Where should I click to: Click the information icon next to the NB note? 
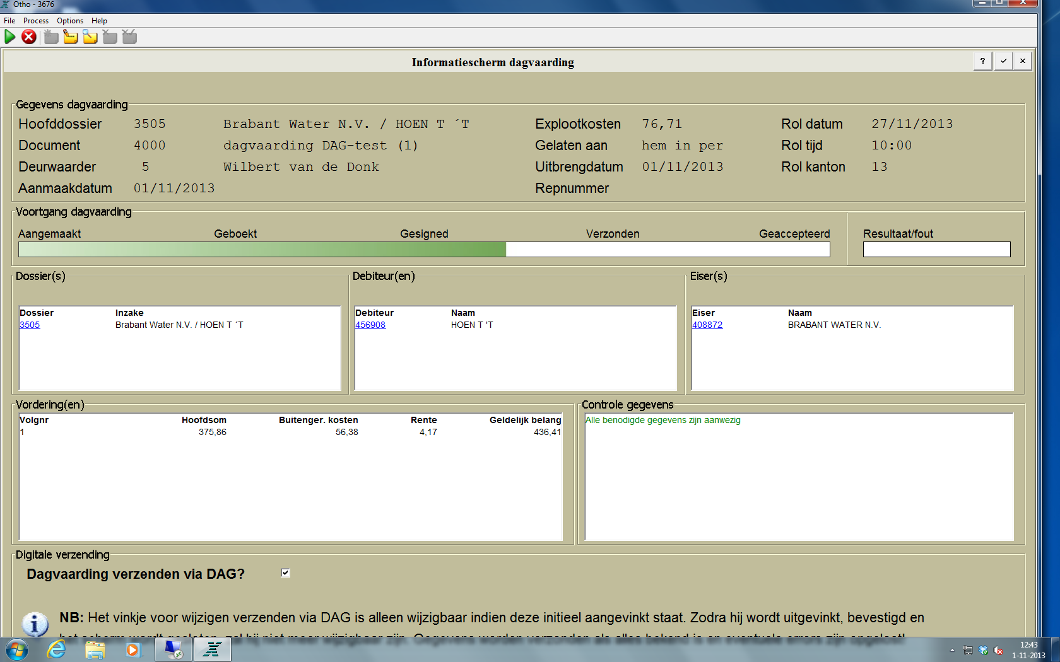point(35,624)
